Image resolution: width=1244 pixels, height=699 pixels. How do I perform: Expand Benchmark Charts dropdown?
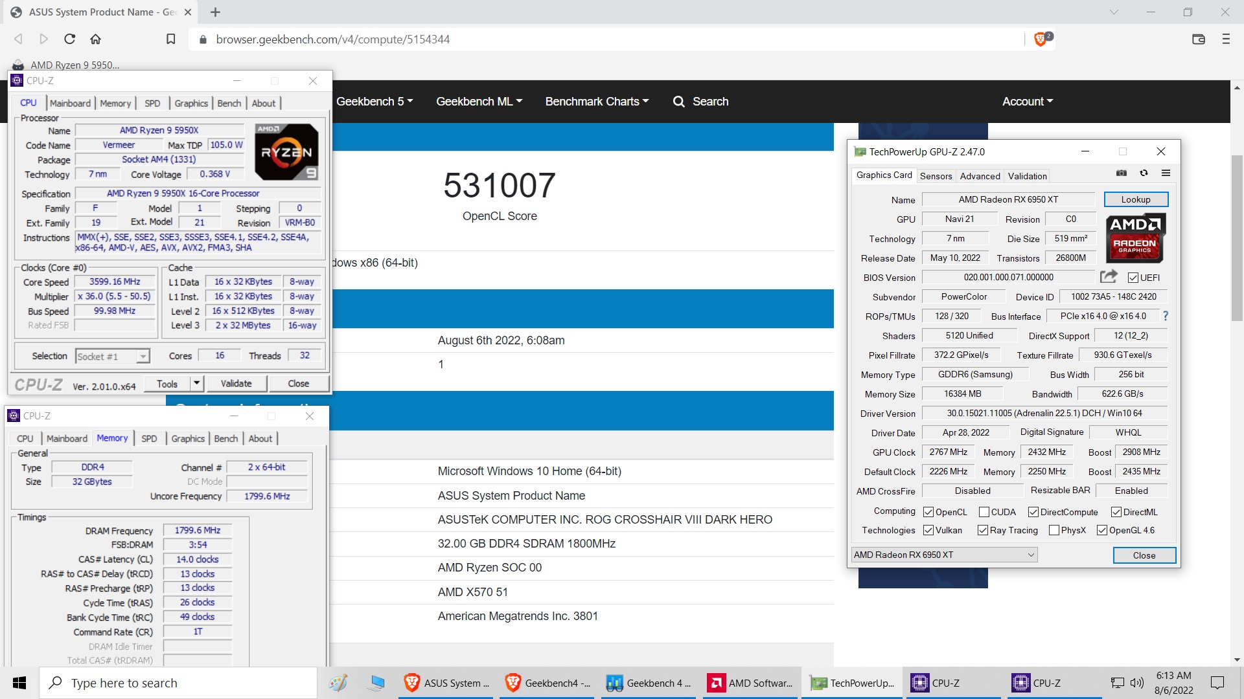597,102
